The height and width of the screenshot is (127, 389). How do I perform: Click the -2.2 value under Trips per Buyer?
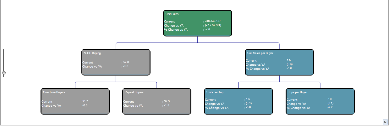click(330, 107)
